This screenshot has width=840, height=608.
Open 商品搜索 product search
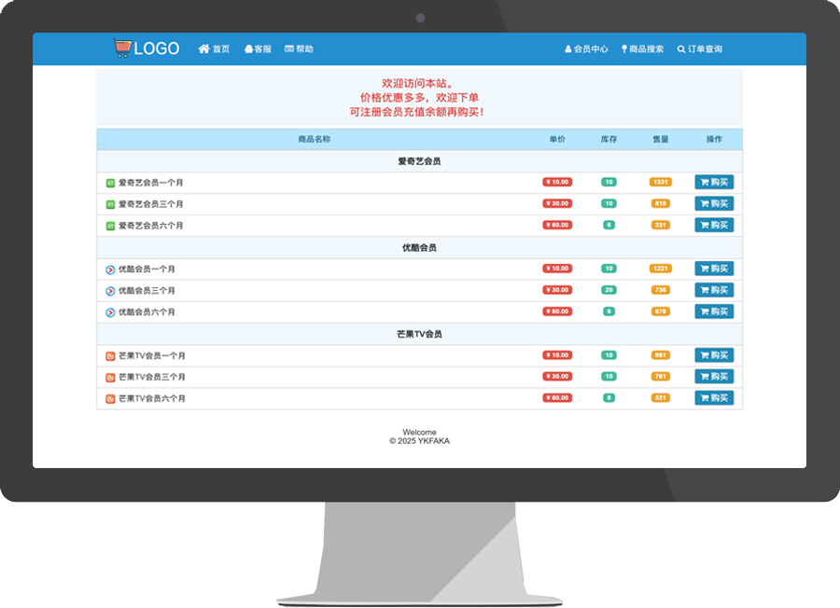[642, 49]
